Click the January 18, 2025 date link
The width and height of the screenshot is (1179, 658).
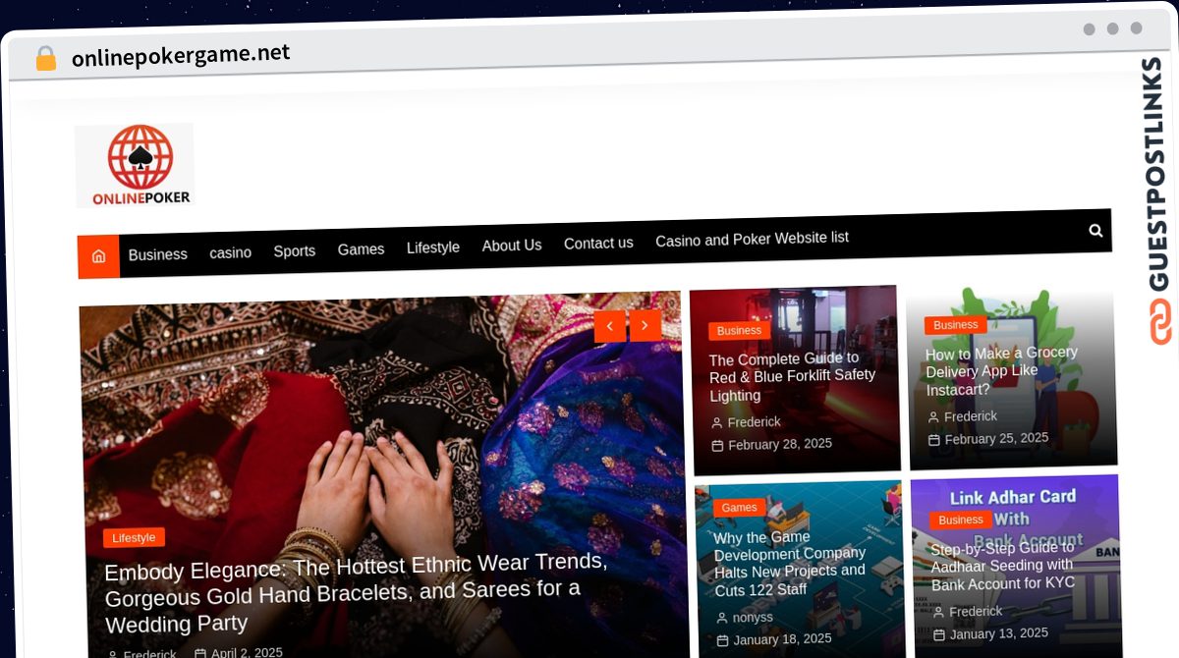tap(784, 639)
